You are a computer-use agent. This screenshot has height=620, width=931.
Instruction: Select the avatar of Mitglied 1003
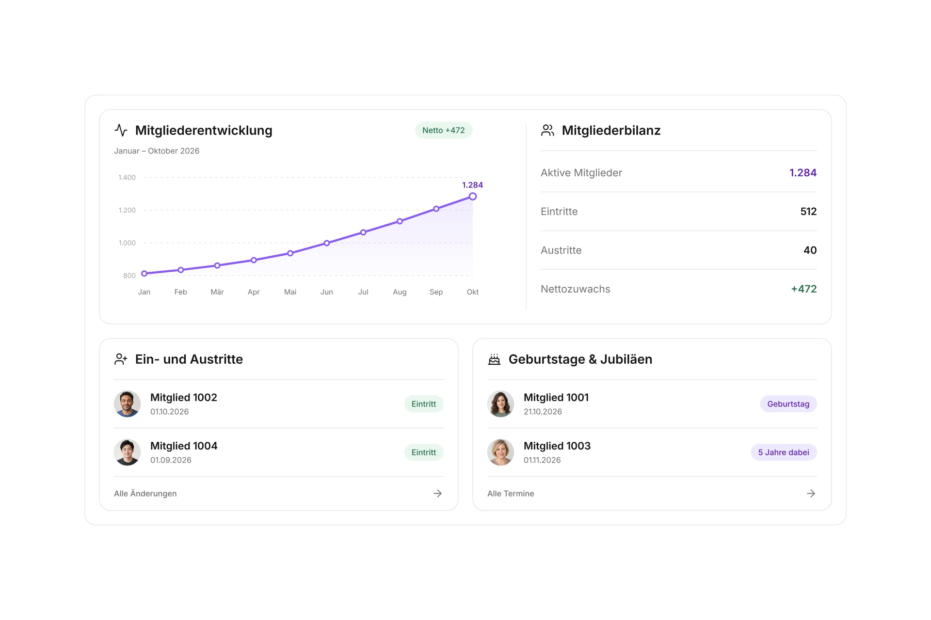tap(500, 452)
